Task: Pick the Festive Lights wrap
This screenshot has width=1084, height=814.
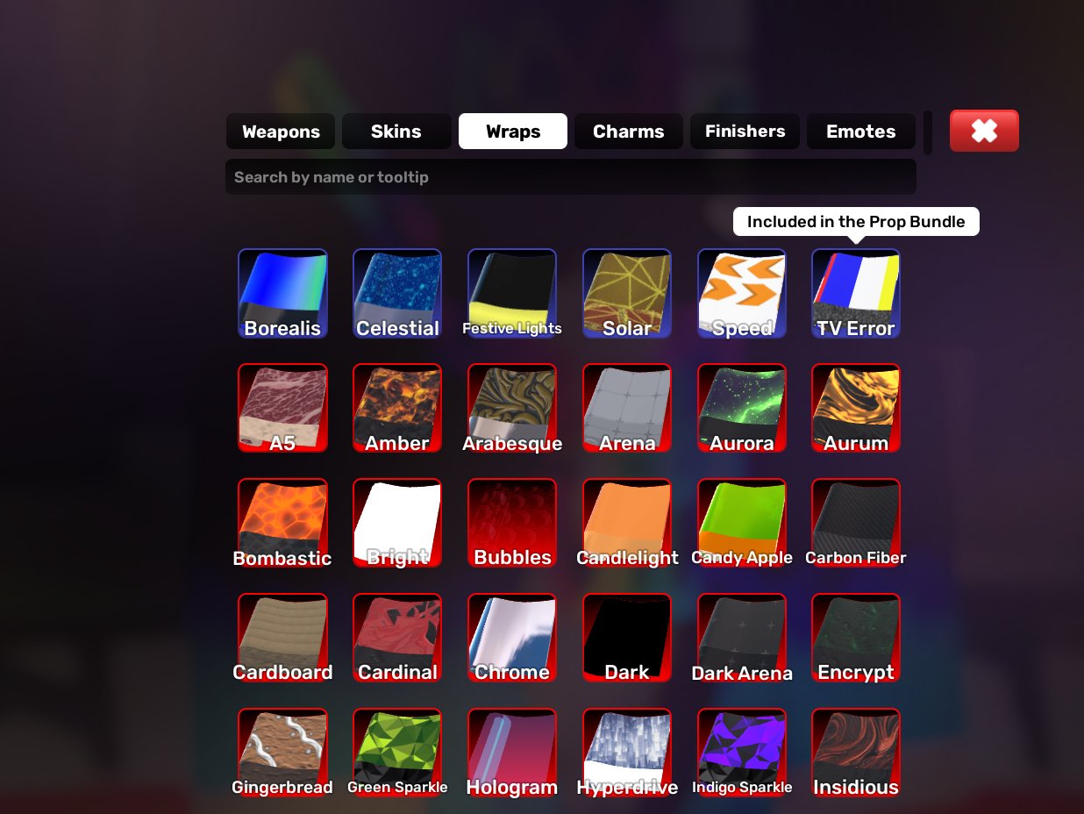Action: point(512,294)
